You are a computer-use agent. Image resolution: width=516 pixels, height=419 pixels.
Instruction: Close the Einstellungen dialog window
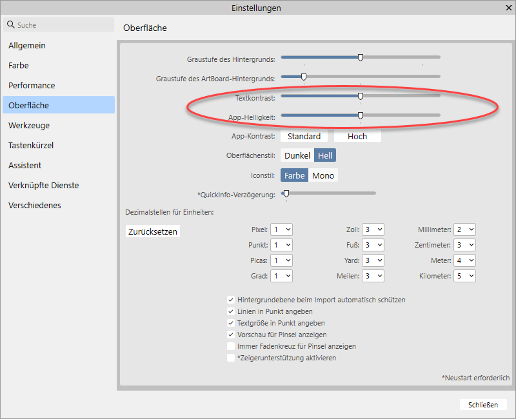(x=508, y=8)
